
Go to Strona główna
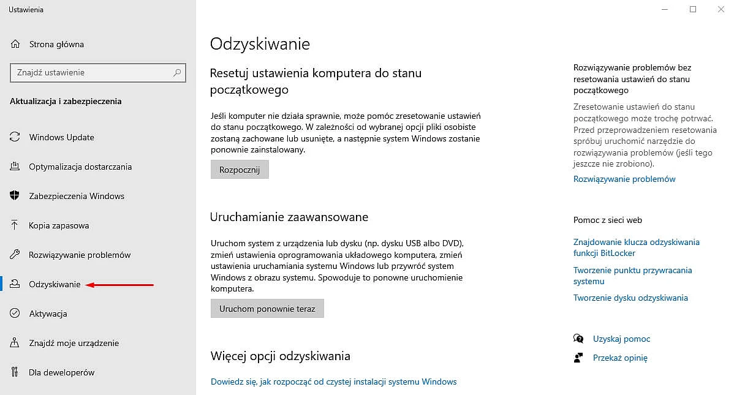[56, 44]
